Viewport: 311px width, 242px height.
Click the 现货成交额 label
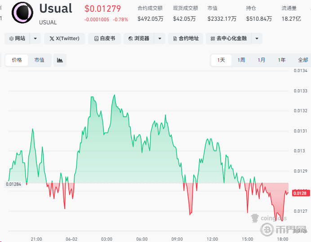point(186,8)
